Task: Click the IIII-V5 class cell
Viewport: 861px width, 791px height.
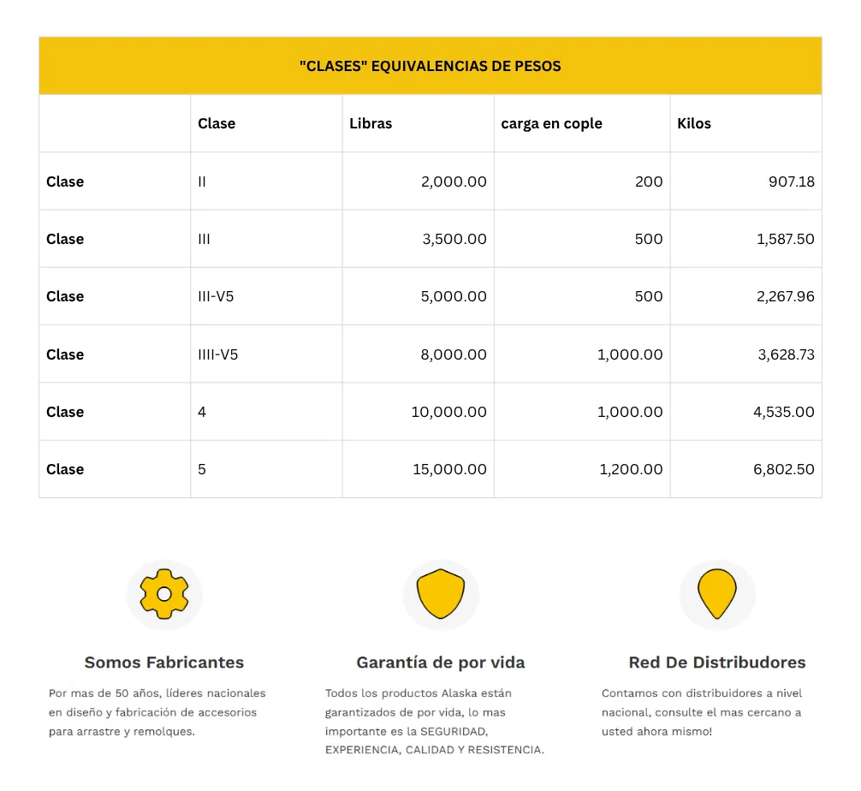Action: 218,354
